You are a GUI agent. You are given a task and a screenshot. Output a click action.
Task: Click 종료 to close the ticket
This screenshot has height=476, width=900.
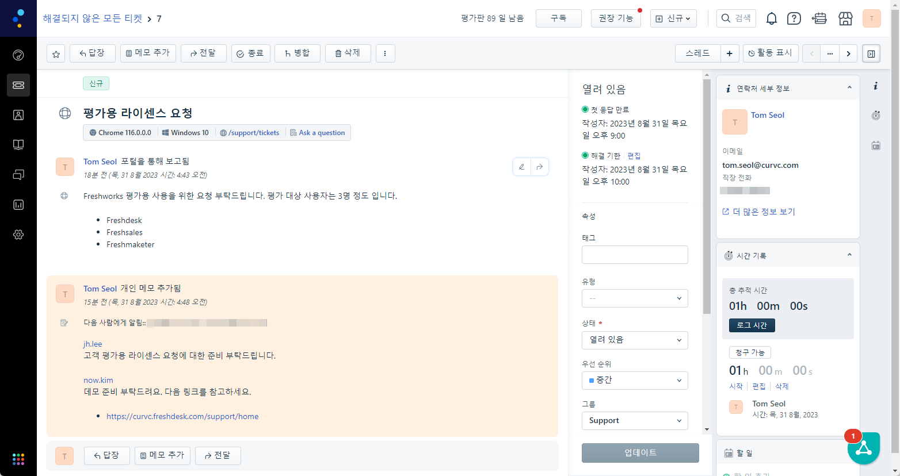click(x=250, y=53)
